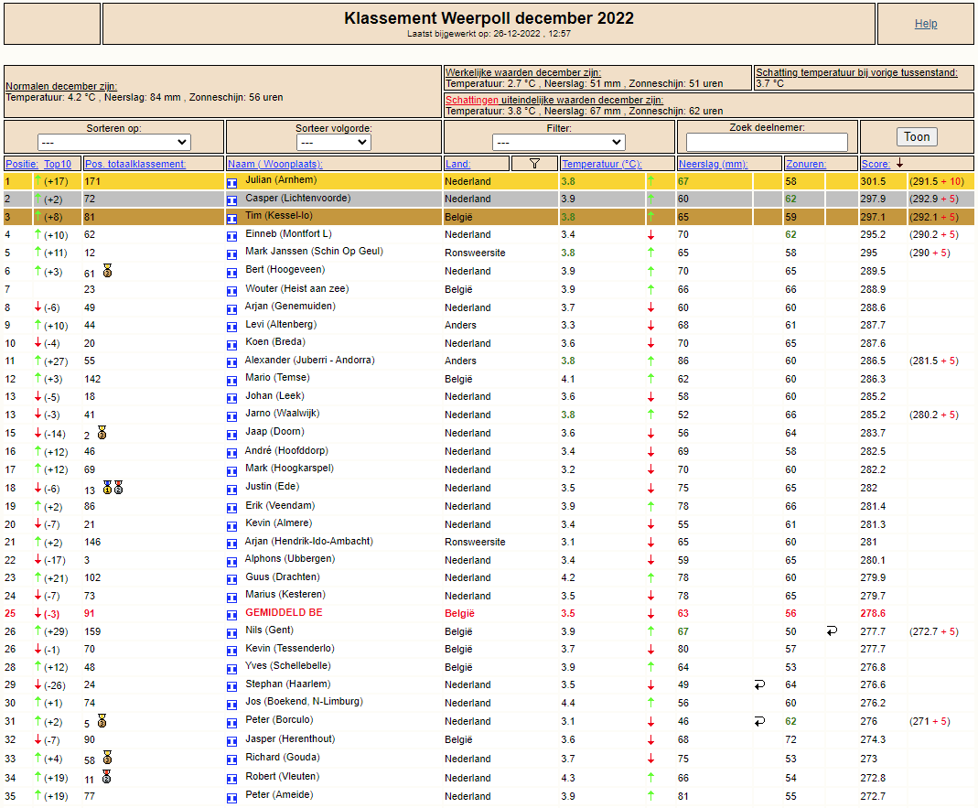Open the Sorteren op dropdown
The height and width of the screenshot is (808, 978).
114,142
